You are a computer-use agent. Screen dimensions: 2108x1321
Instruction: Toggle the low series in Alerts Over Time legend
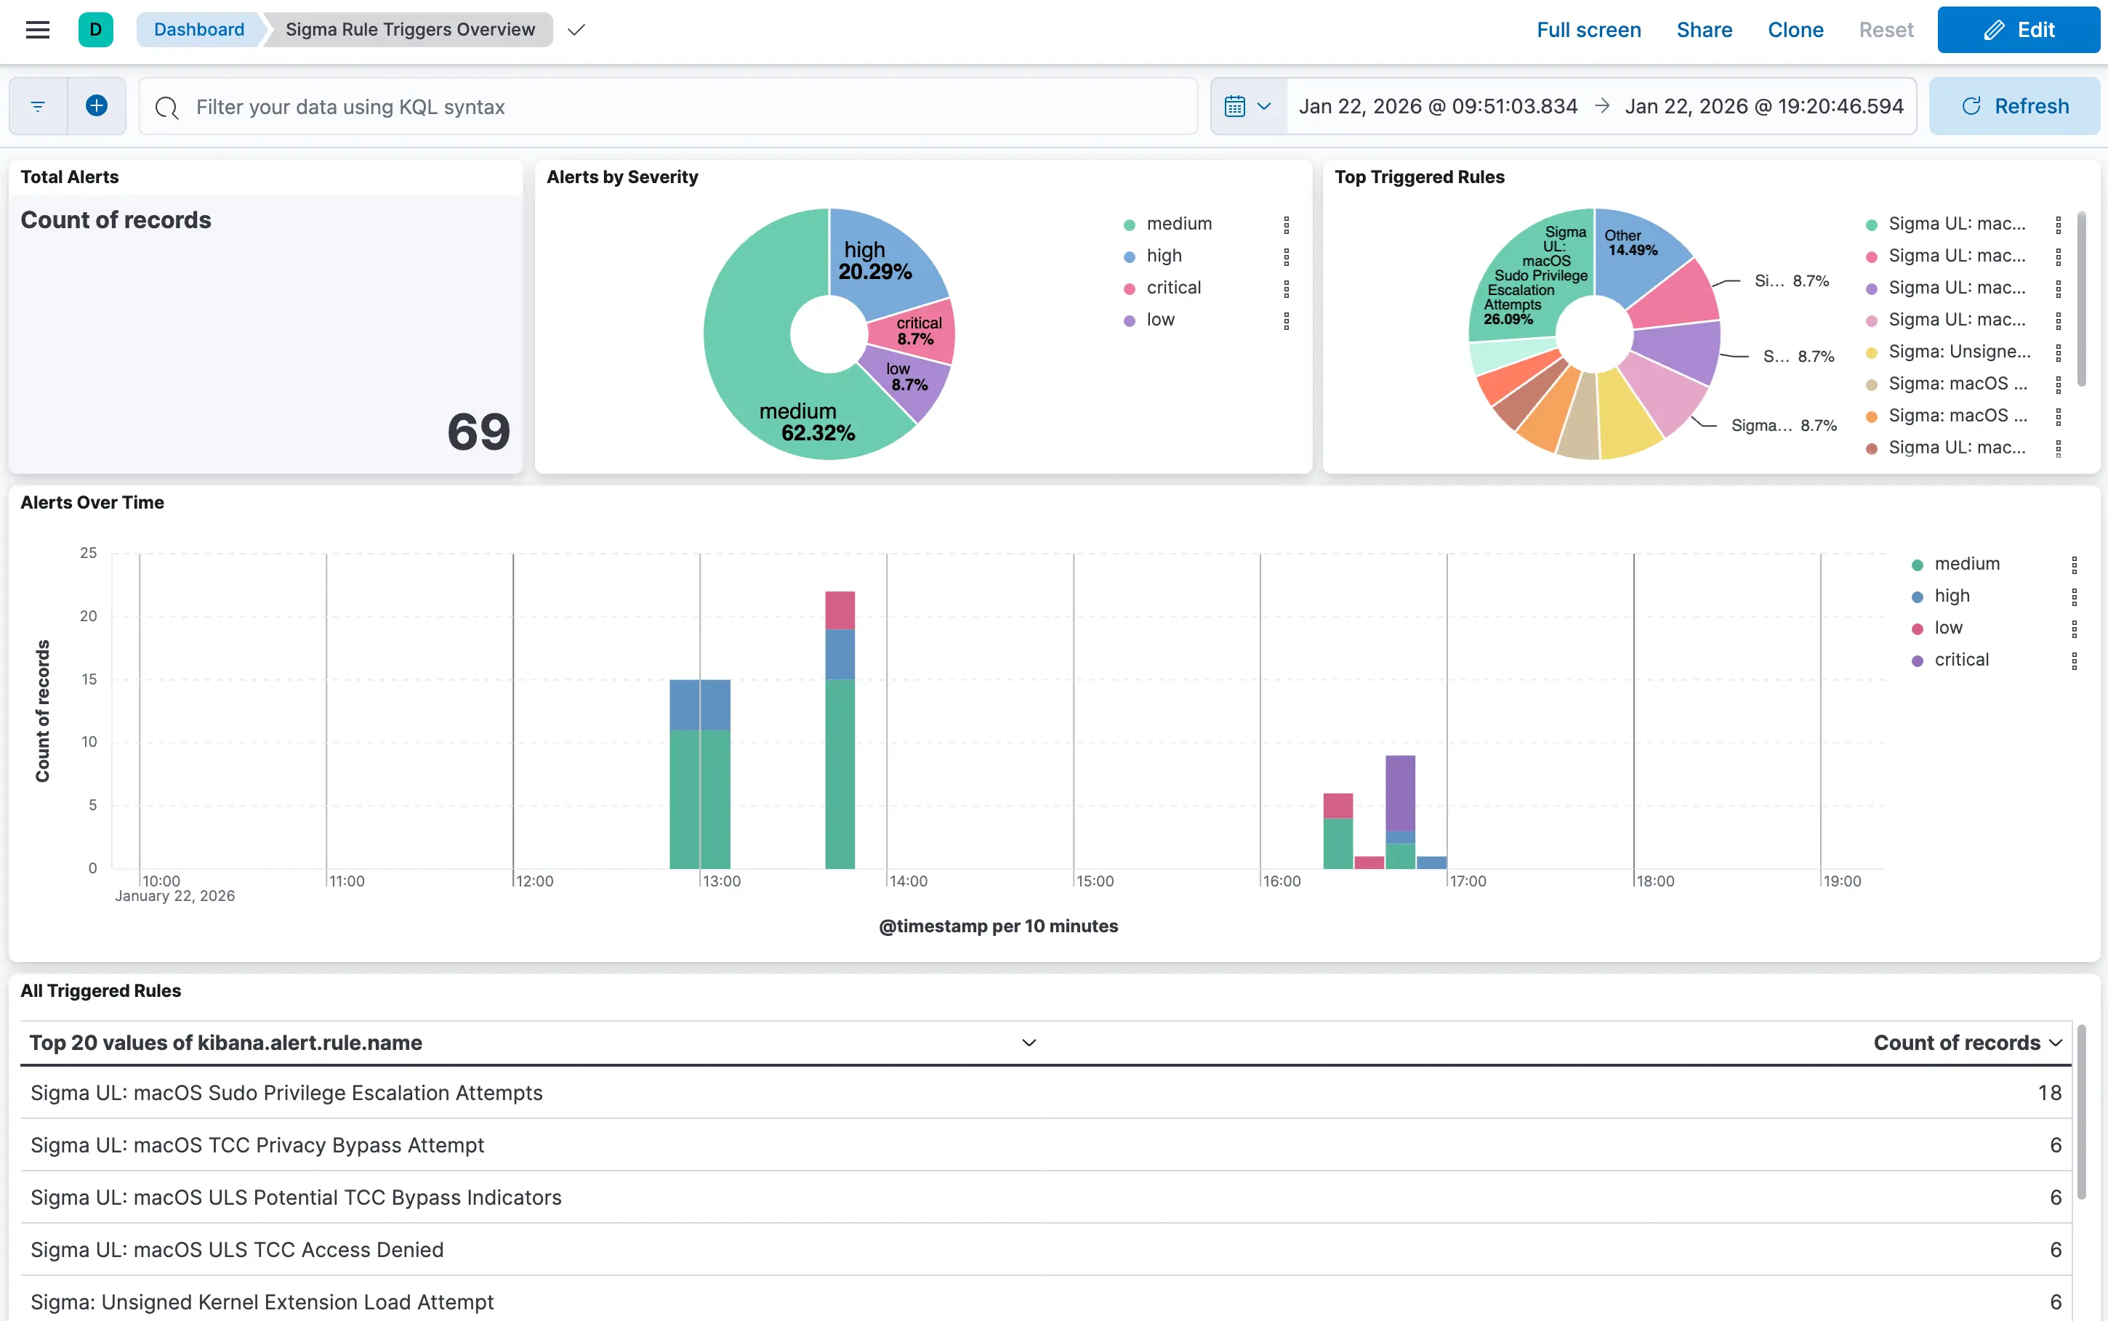(x=1947, y=629)
